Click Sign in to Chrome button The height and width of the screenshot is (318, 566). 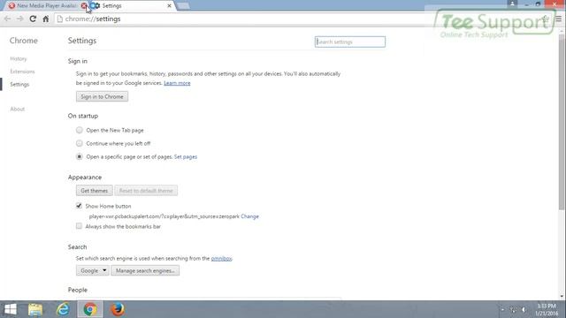point(102,96)
